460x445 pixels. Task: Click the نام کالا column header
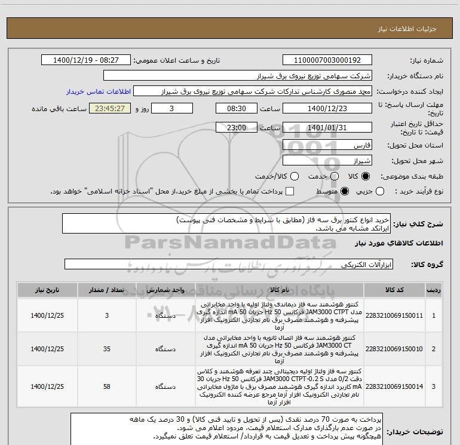tap(280, 290)
